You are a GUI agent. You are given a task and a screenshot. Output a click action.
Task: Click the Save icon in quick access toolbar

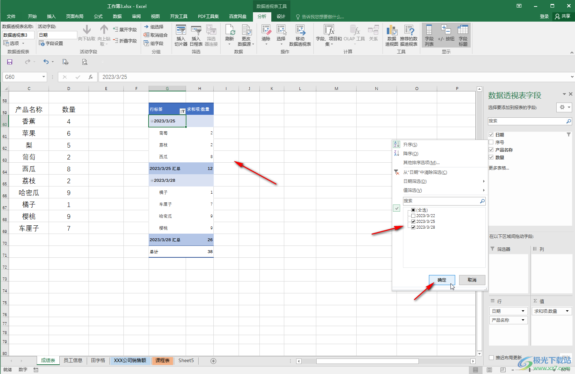pyautogui.click(x=10, y=62)
